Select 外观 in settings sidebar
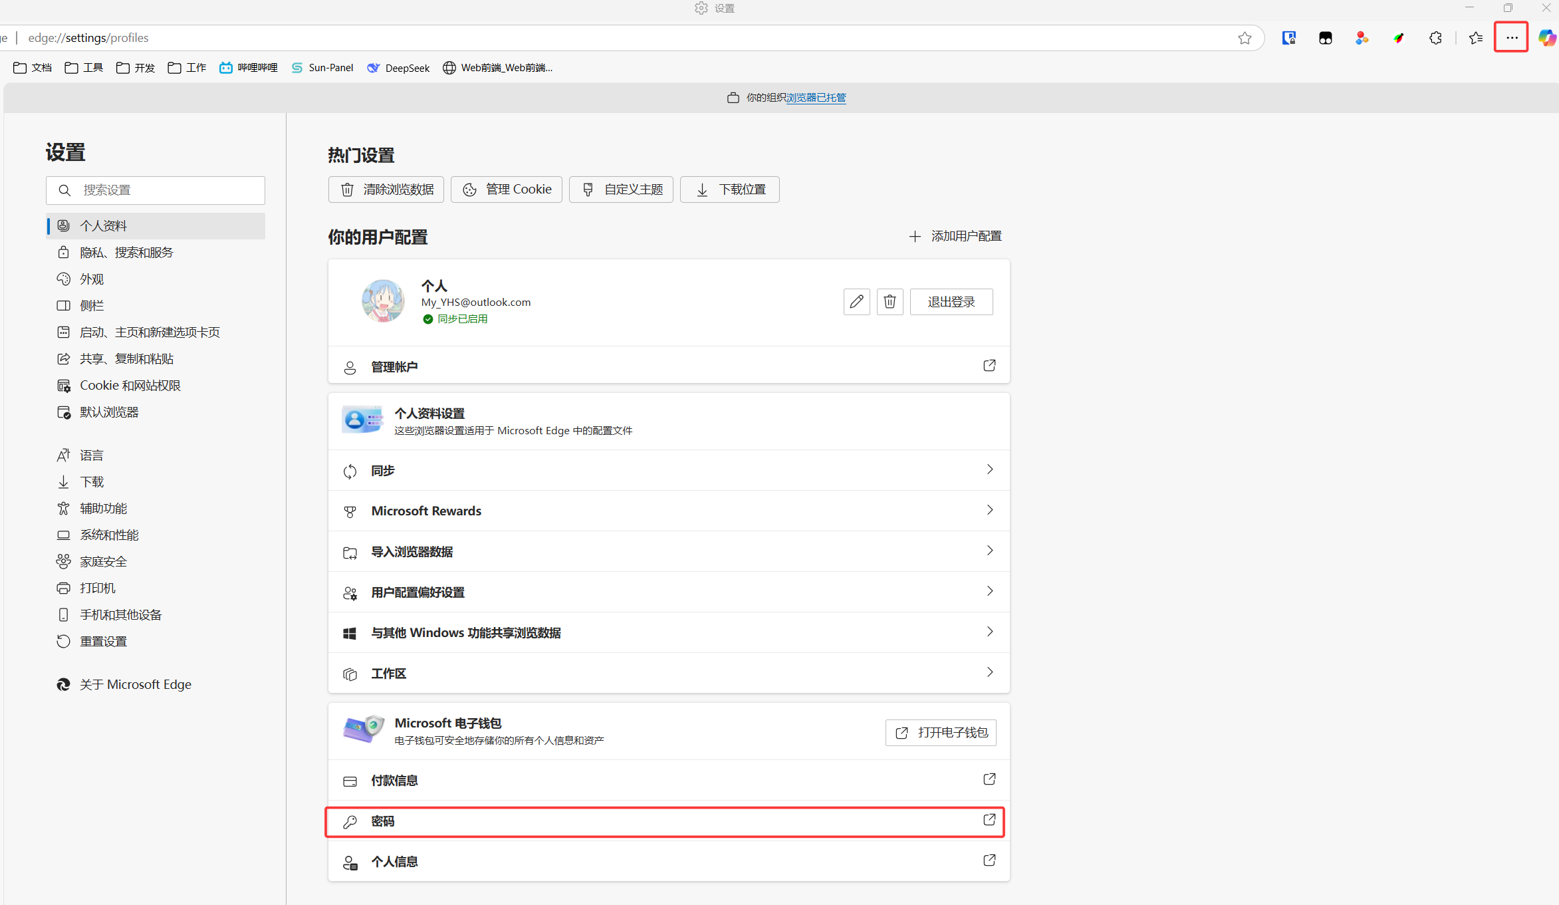Image resolution: width=1559 pixels, height=905 pixels. (x=92, y=279)
